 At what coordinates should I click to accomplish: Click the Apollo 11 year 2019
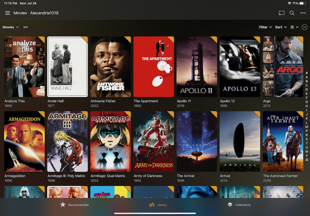point(181,106)
